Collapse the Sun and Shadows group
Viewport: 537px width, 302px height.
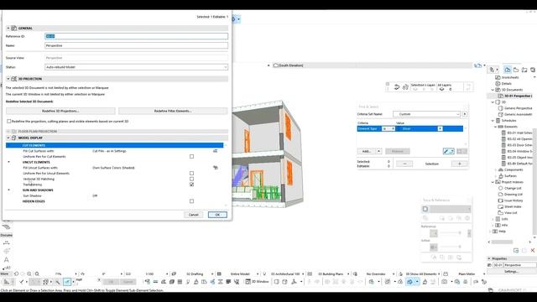[x=9, y=190]
